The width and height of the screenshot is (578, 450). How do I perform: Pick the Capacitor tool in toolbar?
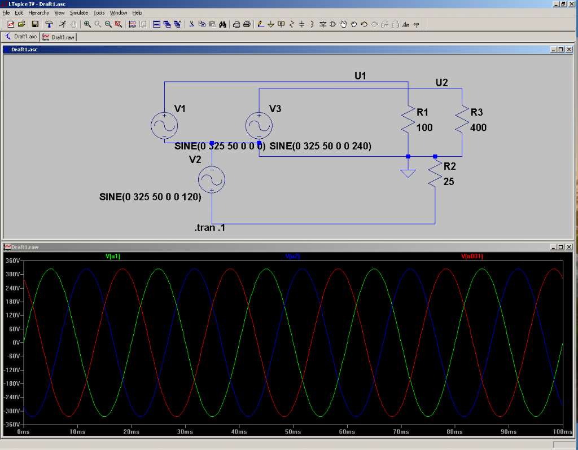[x=301, y=24]
